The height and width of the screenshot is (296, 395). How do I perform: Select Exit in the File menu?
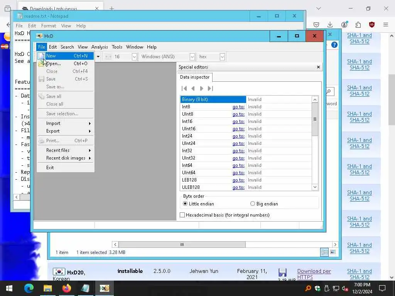coord(66,168)
